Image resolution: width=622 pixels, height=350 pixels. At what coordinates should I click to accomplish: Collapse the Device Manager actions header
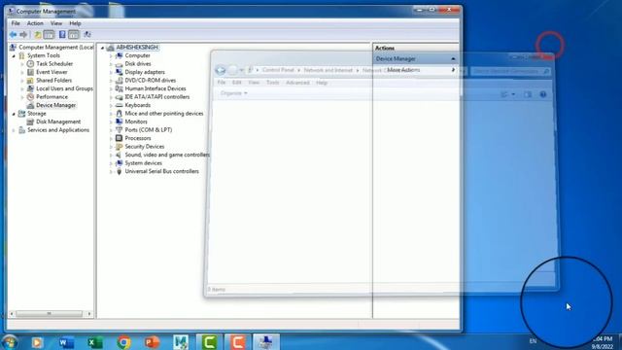pos(453,58)
